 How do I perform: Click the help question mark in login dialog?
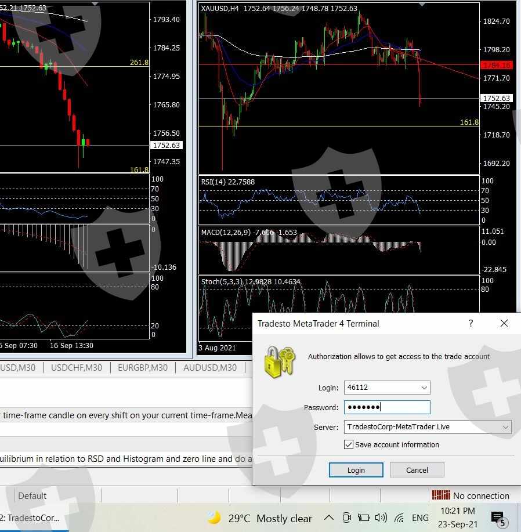[x=471, y=323]
